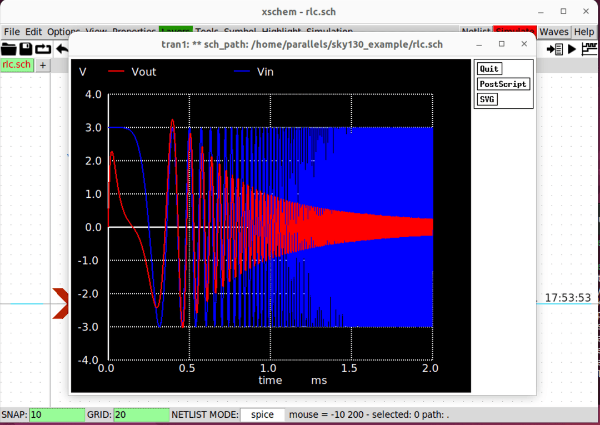
Task: Click the Undo arrow icon
Action: 61,49
